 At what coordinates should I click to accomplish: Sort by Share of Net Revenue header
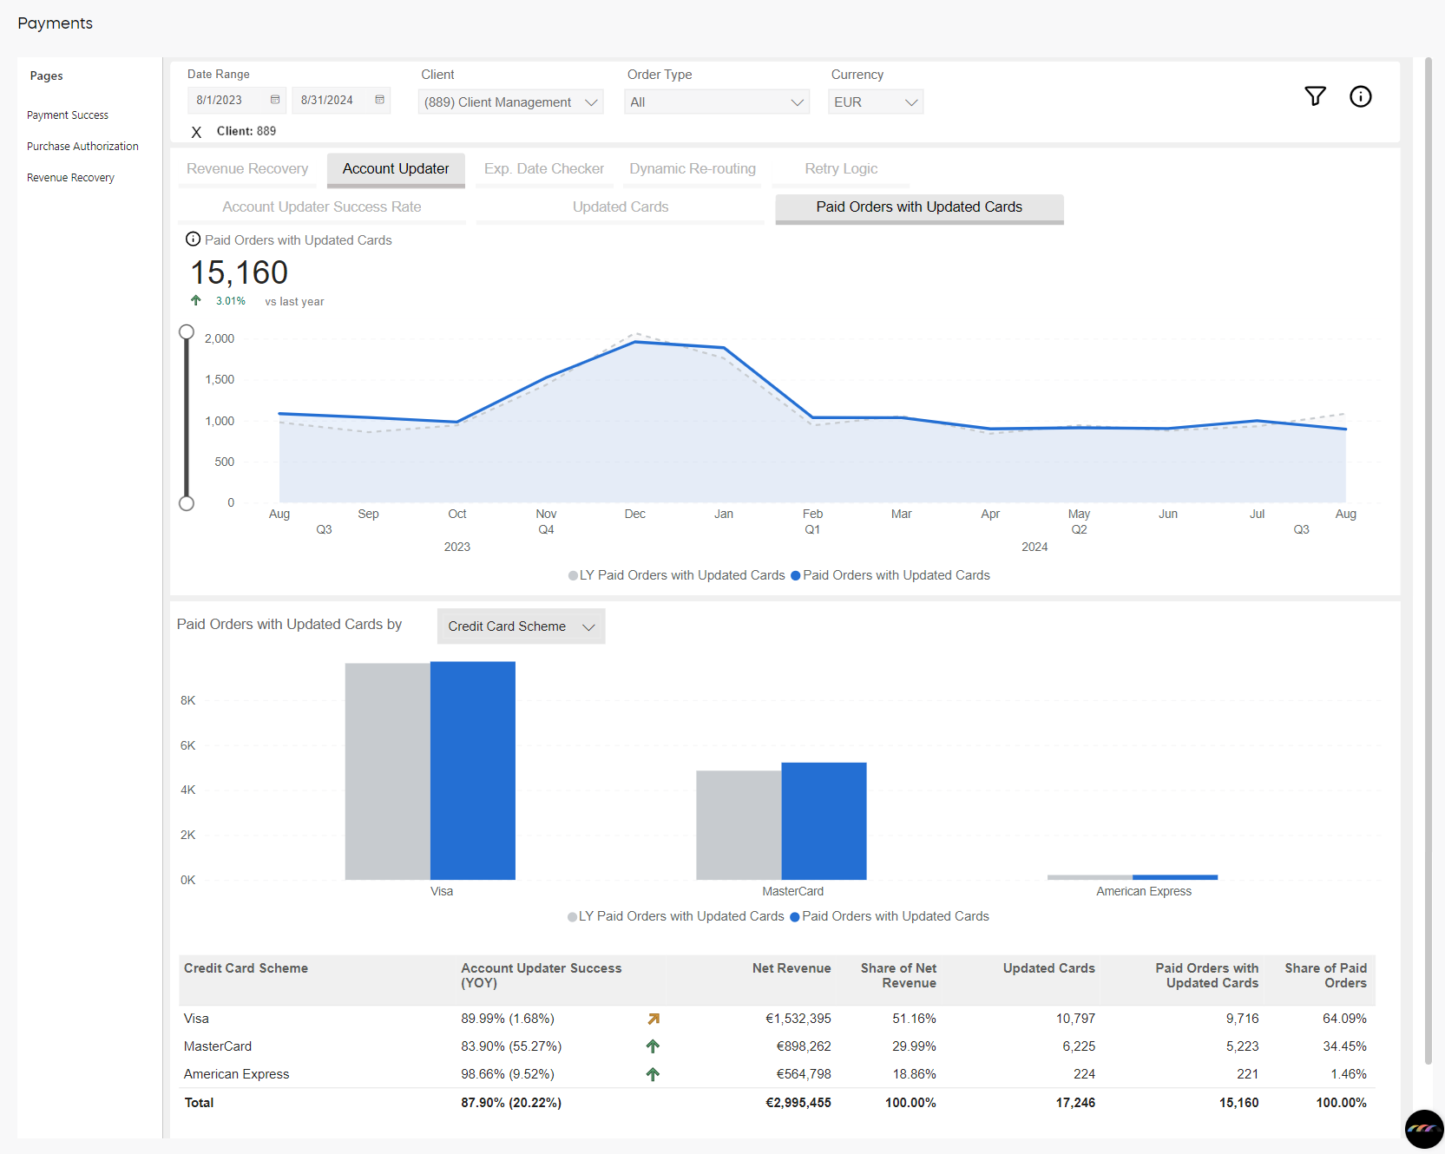[x=898, y=975]
